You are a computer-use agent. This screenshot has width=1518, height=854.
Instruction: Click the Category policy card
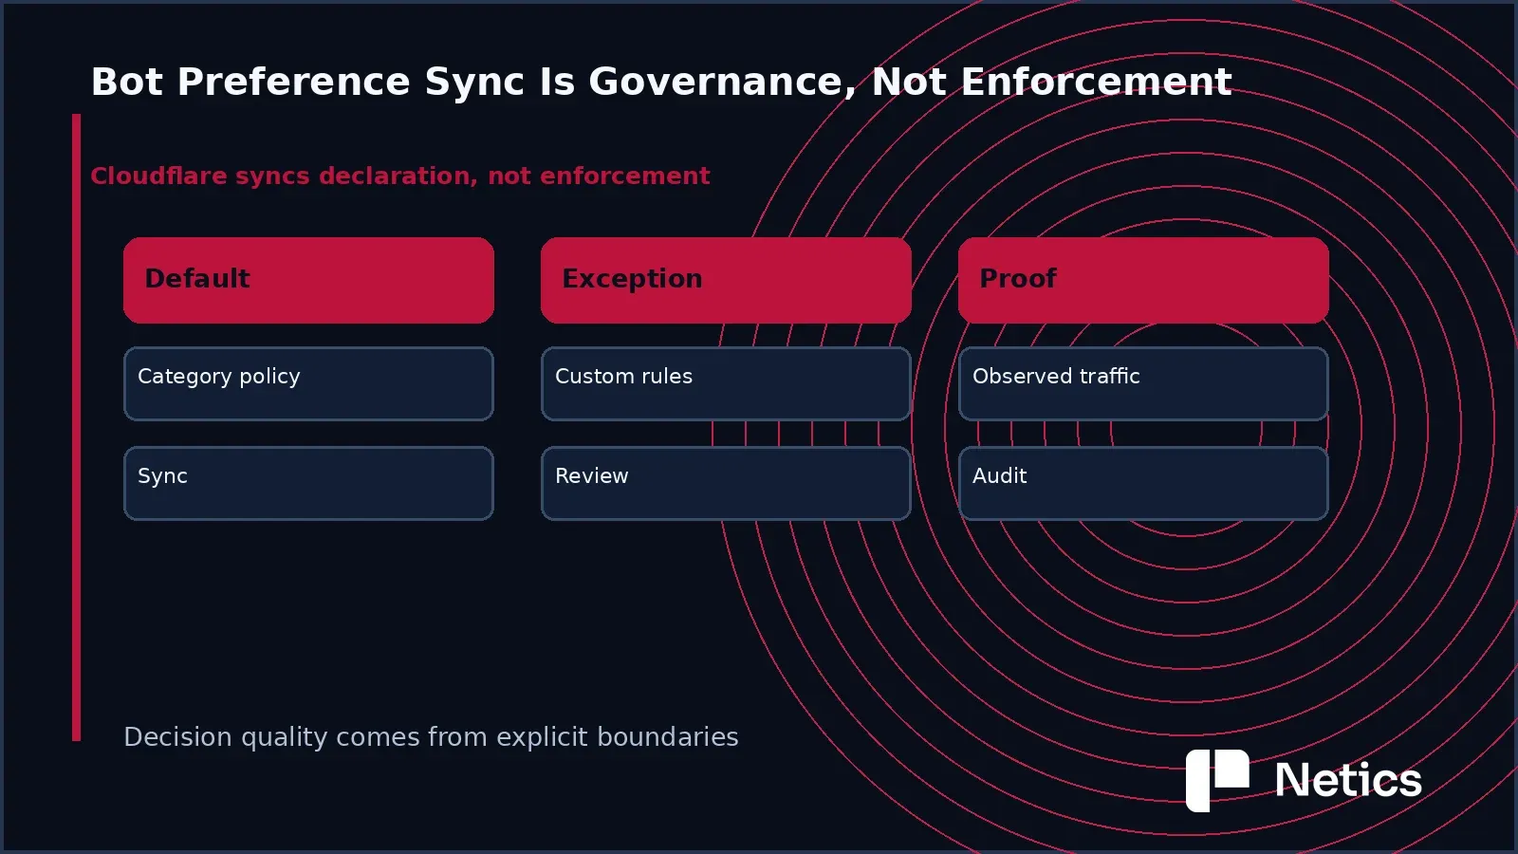tap(308, 383)
